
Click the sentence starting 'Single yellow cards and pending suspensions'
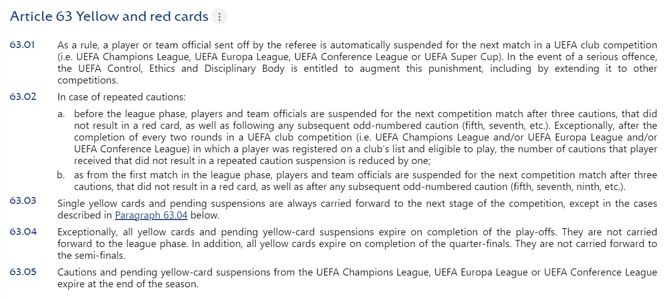coord(357,209)
